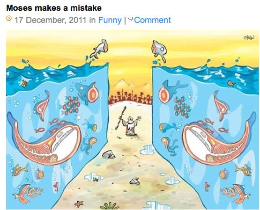Click the clock icon beside the date
The image size is (260, 210).
(x=9, y=18)
